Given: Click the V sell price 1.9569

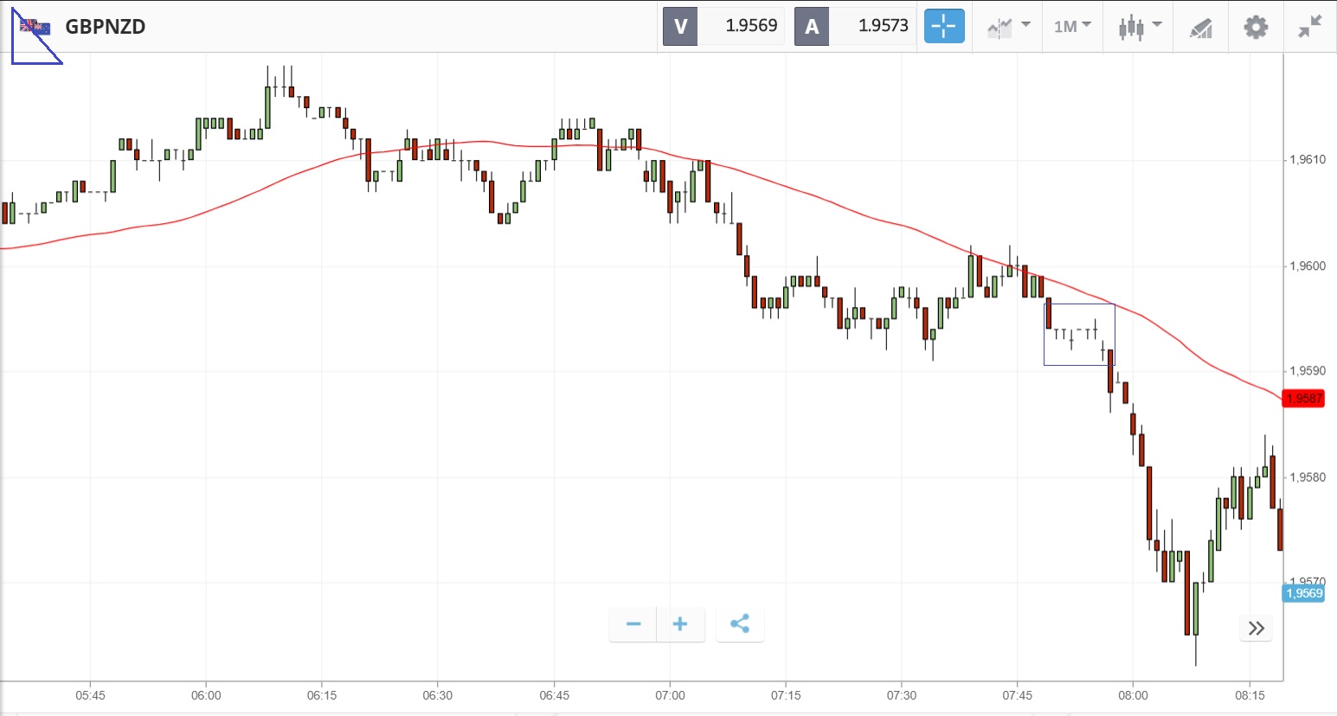Looking at the screenshot, I should click(x=751, y=26).
